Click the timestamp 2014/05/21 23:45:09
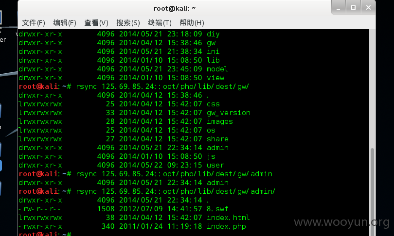394x236 pixels. 161,69
